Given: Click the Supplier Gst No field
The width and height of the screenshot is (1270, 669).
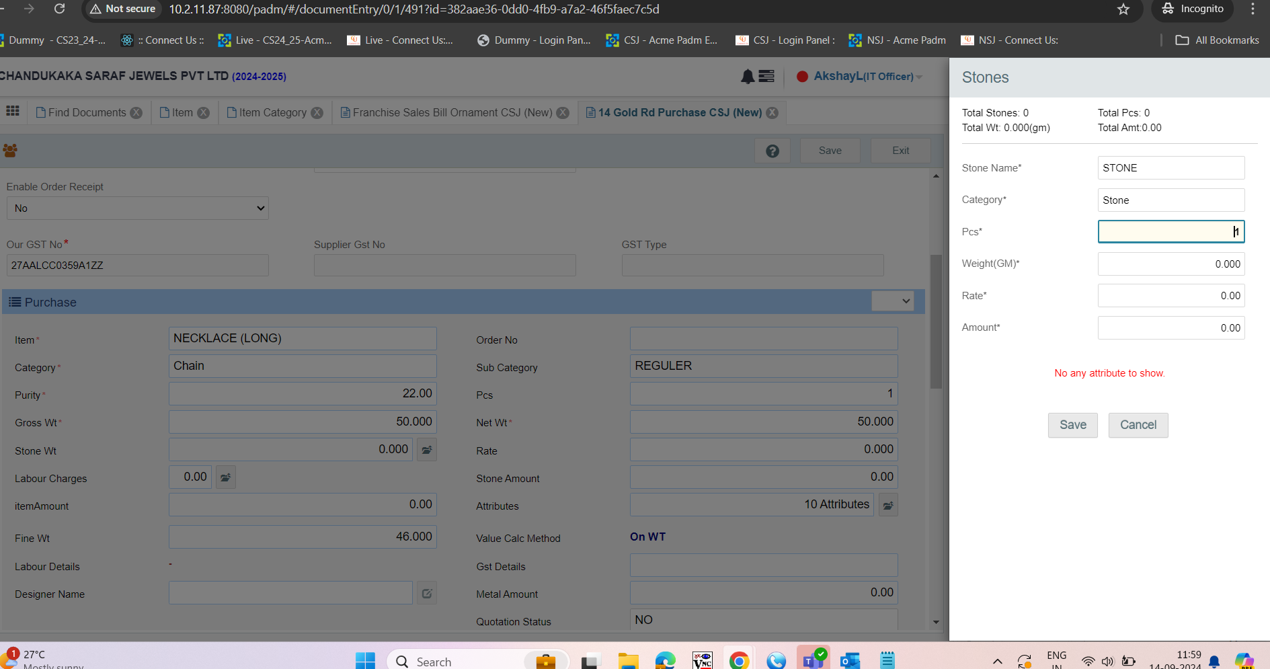Looking at the screenshot, I should click(445, 265).
